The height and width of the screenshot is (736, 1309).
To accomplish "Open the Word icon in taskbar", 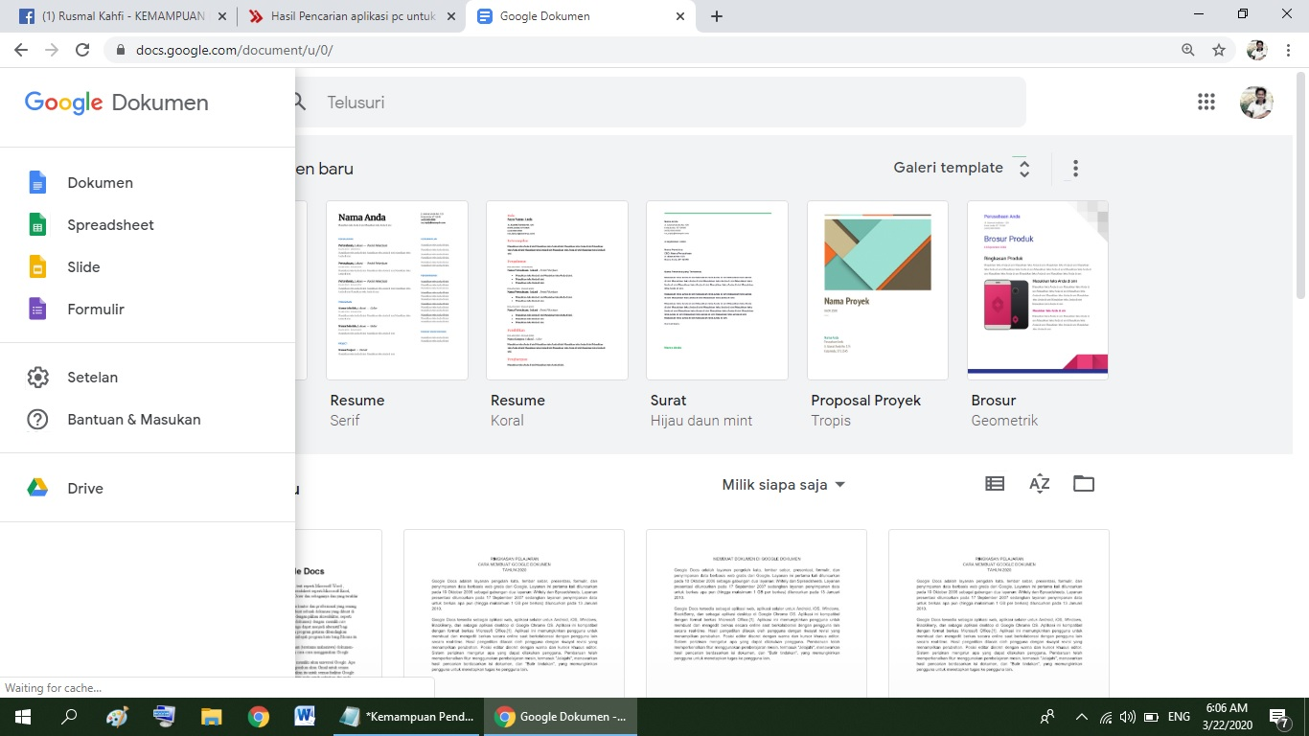I will pyautogui.click(x=305, y=717).
